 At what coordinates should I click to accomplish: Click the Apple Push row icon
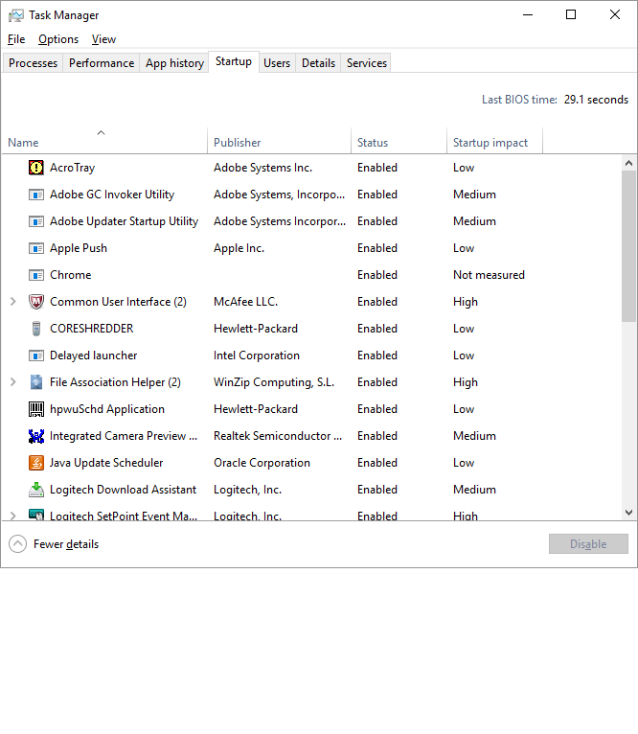coord(36,248)
